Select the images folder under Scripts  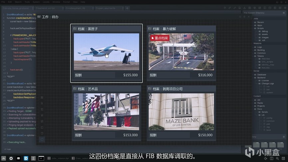(264, 38)
